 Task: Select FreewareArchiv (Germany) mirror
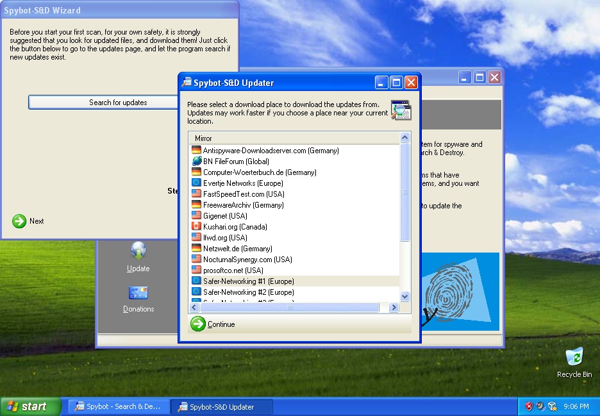(294, 204)
